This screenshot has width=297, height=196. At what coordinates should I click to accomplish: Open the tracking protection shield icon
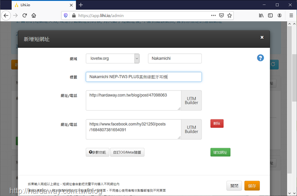point(65,15)
